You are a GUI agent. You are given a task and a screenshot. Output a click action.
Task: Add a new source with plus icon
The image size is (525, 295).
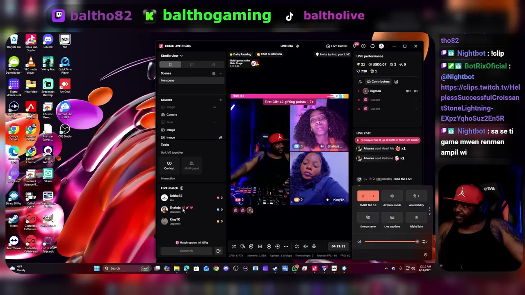(x=221, y=100)
